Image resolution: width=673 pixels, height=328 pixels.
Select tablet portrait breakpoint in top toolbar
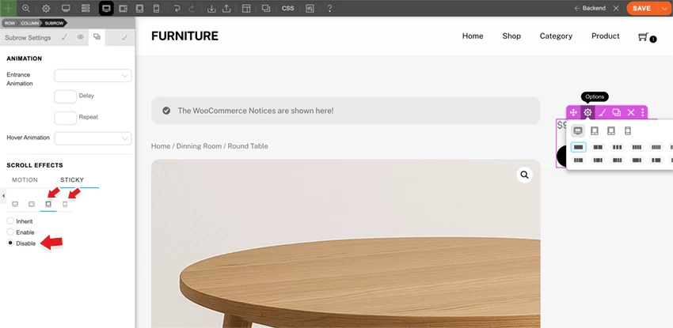tap(139, 8)
